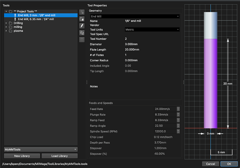Viewport: 240px width, 168px height.
Task: Select End Mill, 6.35 mm : 1/4" mill
Action: (x=41, y=19)
